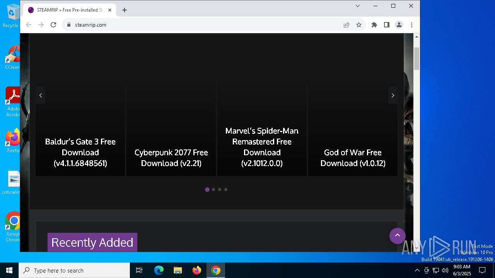The width and height of the screenshot is (495, 278).
Task: Go back using browser back arrow
Action: click(x=29, y=25)
